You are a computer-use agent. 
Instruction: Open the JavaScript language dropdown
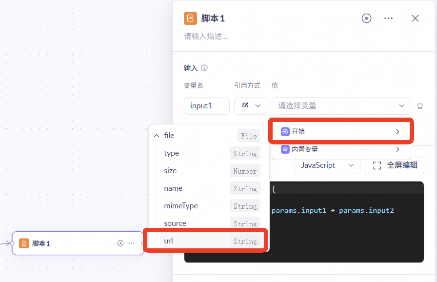click(327, 165)
